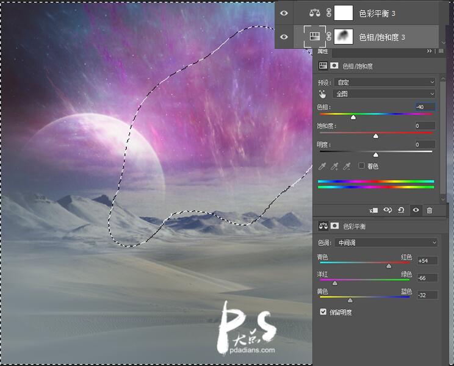Collapse the properties panel with double arrows
Image resolution: width=454 pixels, height=366 pixels.
[x=430, y=51]
